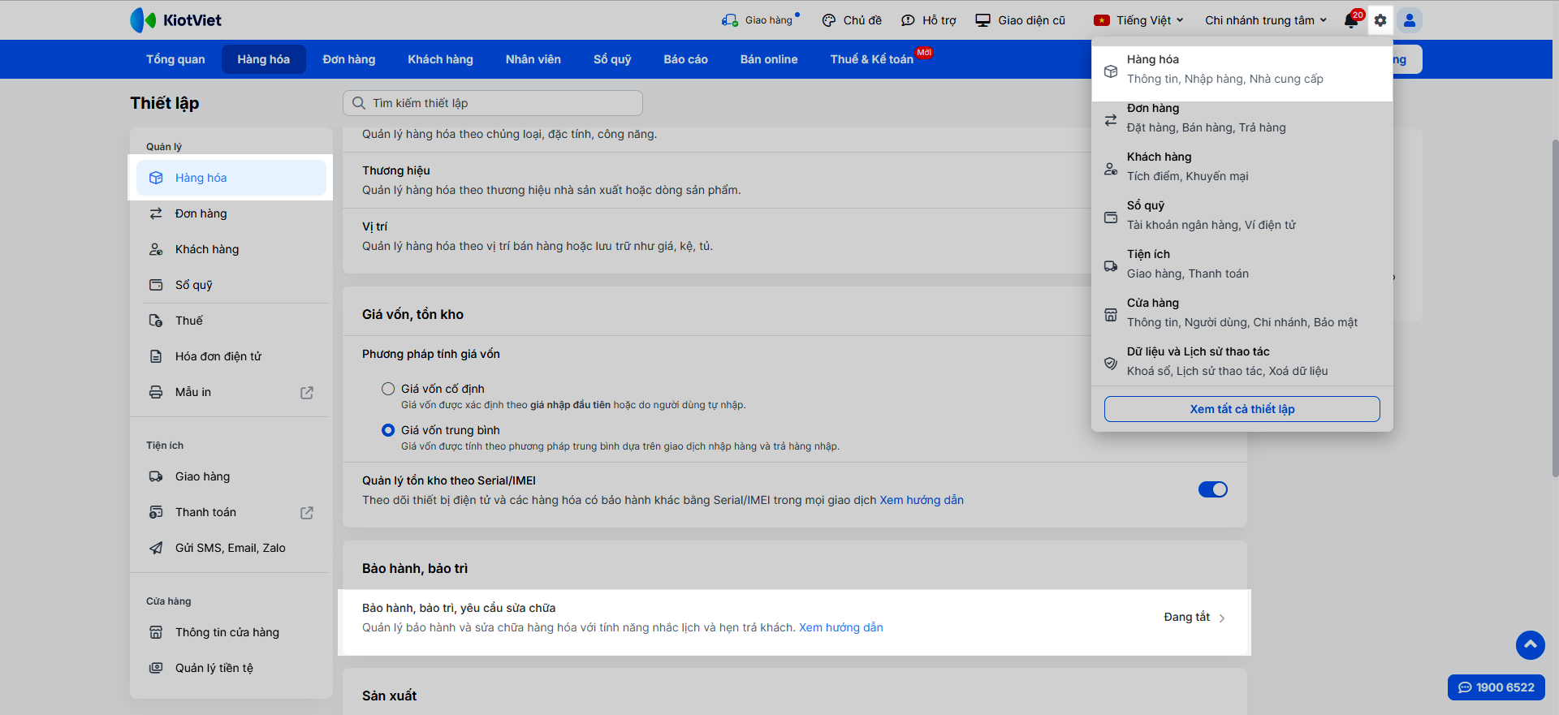
Task: Click the Khách hàng person icon in sidebar
Action: coord(156,249)
